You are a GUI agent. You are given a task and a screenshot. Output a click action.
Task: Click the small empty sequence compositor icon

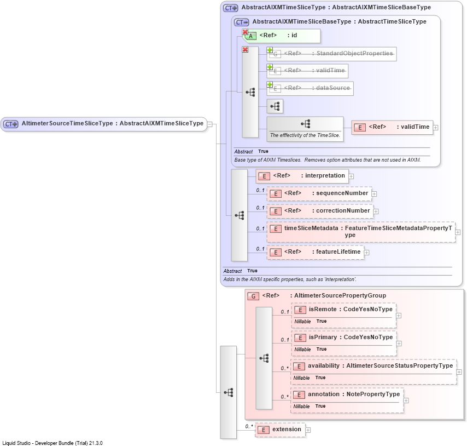(275, 106)
